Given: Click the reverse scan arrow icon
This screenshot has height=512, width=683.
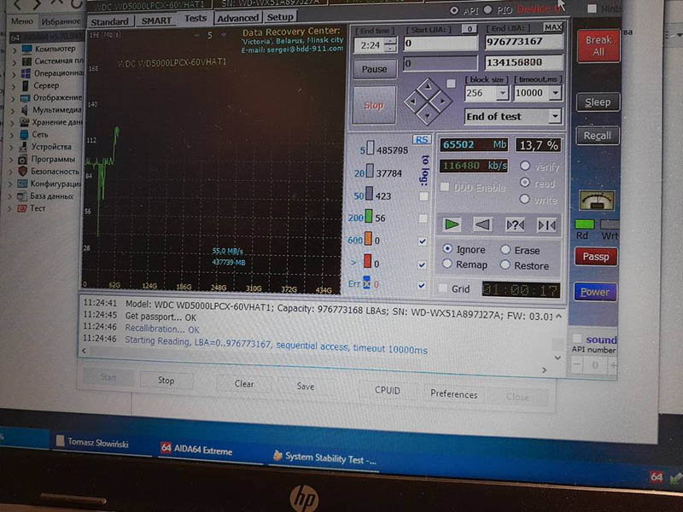Looking at the screenshot, I should click(482, 224).
